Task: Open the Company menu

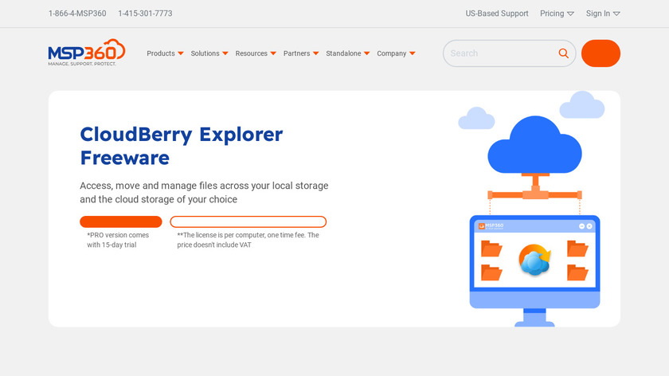Action: click(x=396, y=53)
